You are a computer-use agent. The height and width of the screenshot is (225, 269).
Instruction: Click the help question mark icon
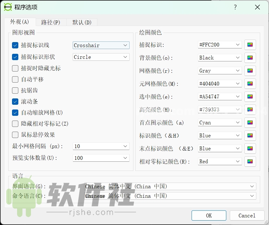(x=235, y=7)
